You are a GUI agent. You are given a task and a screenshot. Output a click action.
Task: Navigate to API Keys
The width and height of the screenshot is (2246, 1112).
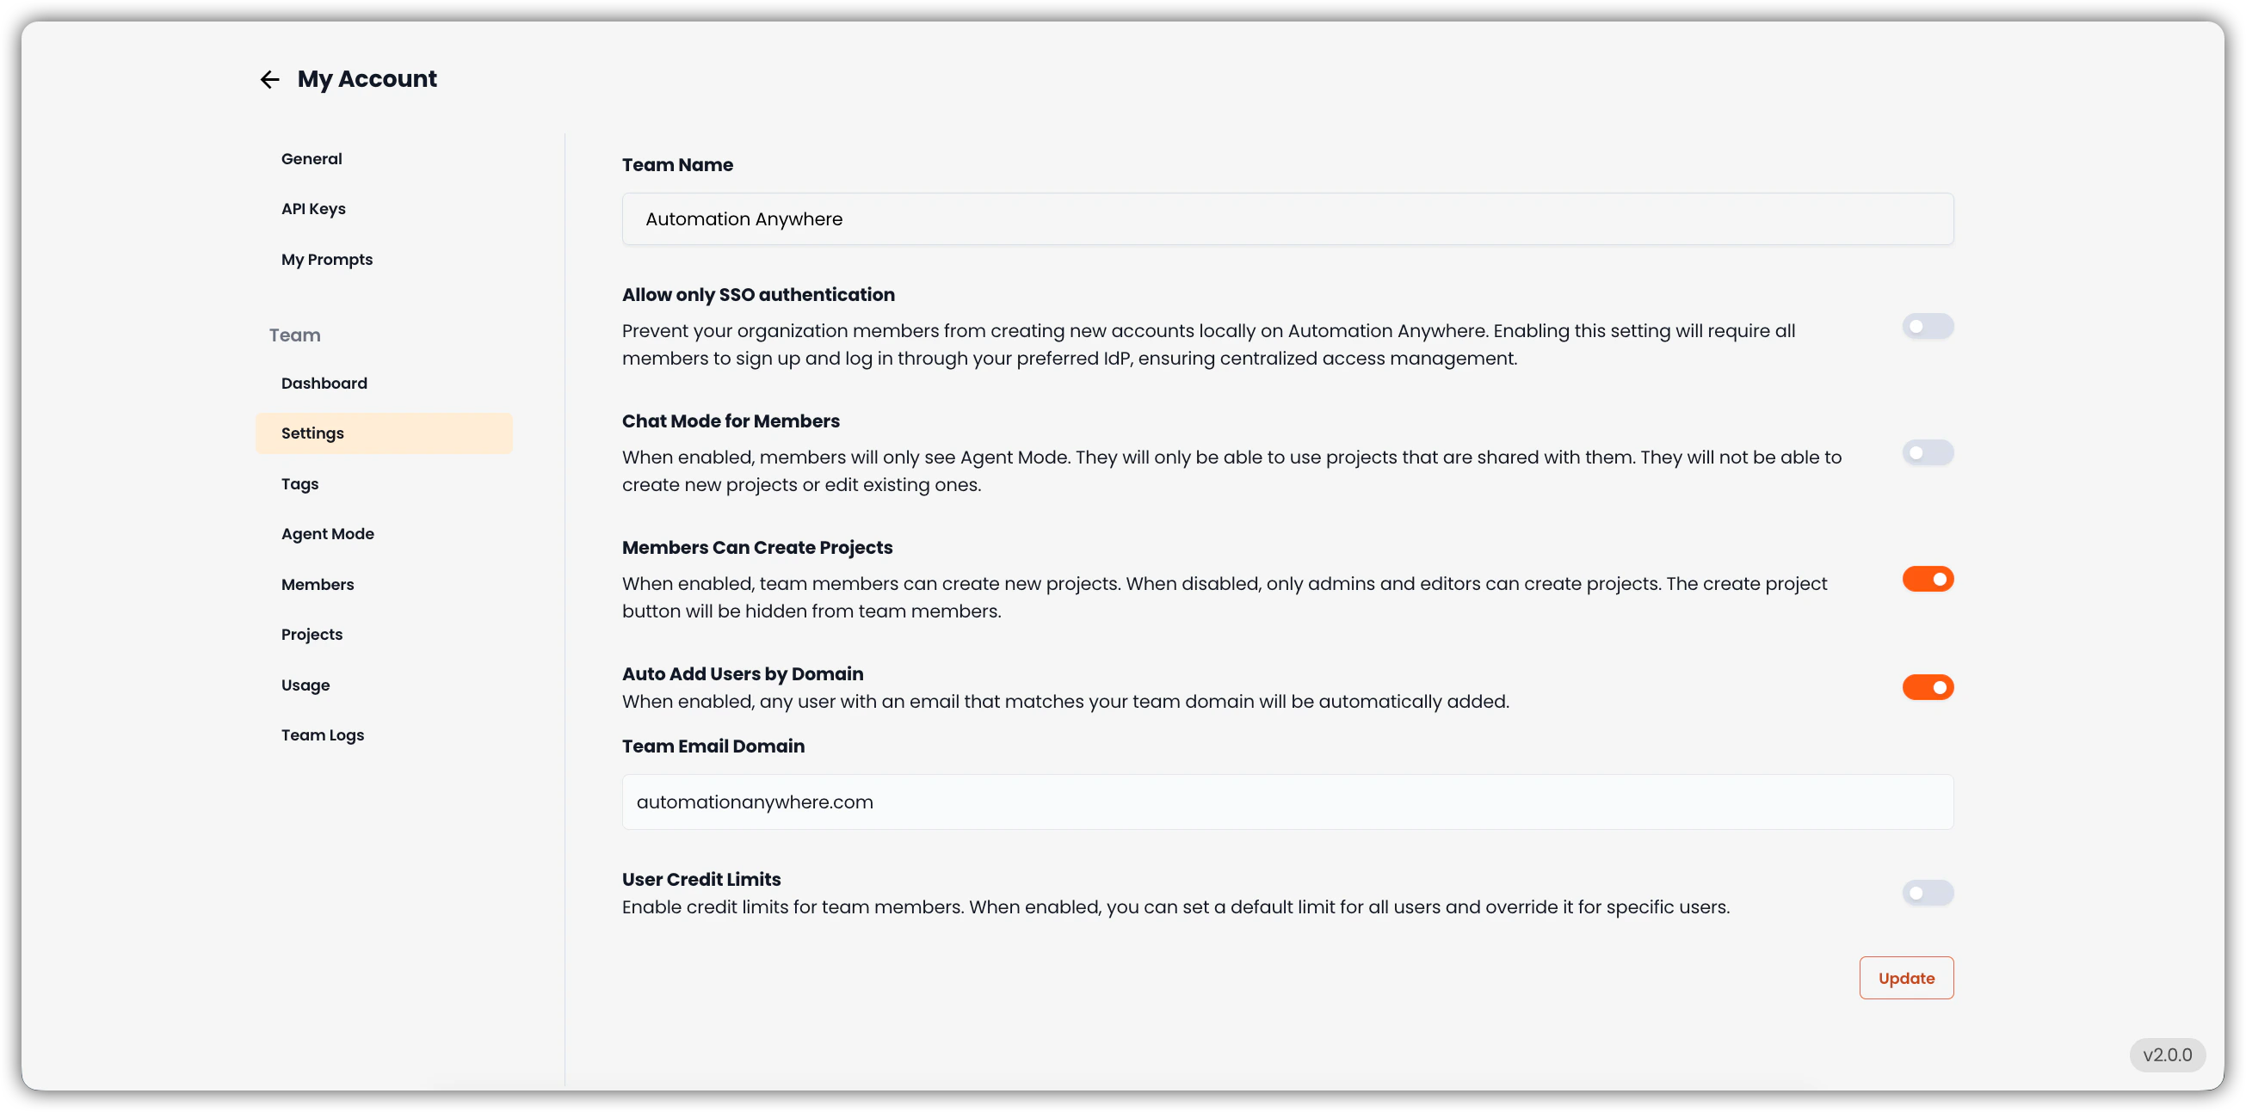click(x=313, y=208)
